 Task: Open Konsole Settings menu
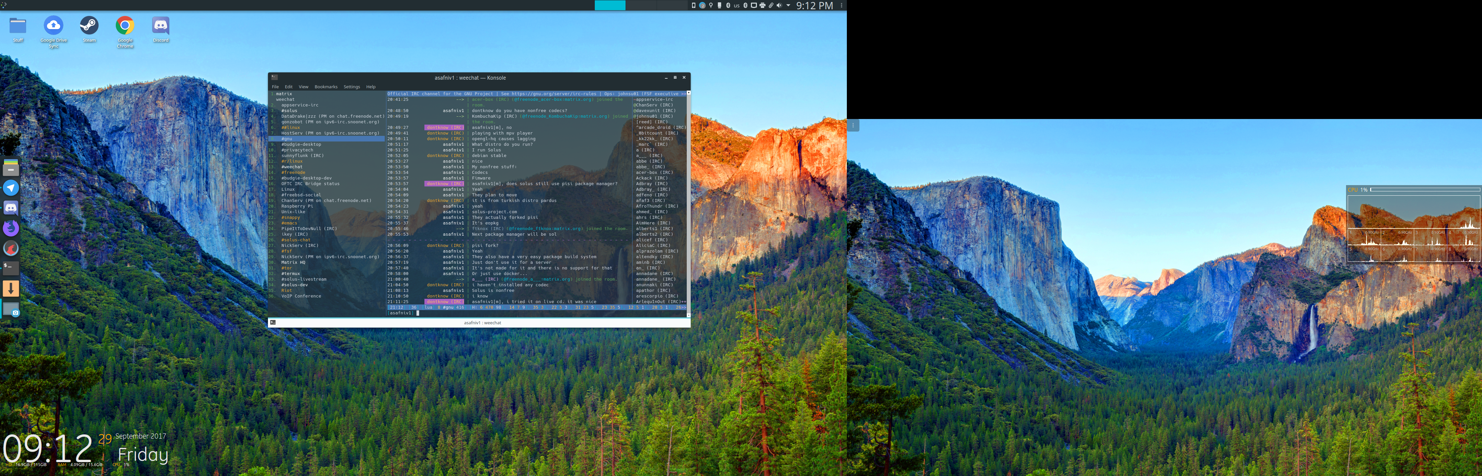[352, 87]
